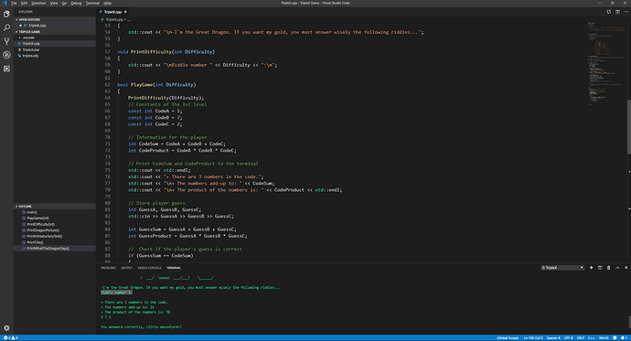631x341 pixels.
Task: Click Win32 configuration in status bar
Action: click(x=604, y=337)
